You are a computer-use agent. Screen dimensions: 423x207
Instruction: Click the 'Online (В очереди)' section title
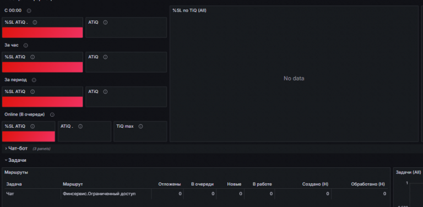[x=25, y=115]
